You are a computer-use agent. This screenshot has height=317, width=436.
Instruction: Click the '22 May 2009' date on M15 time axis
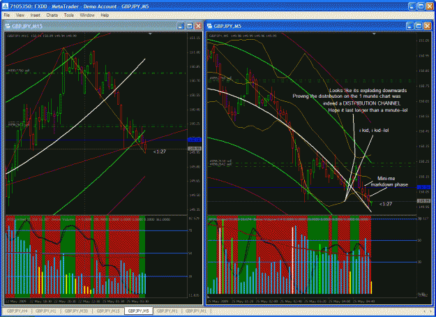(x=15, y=302)
